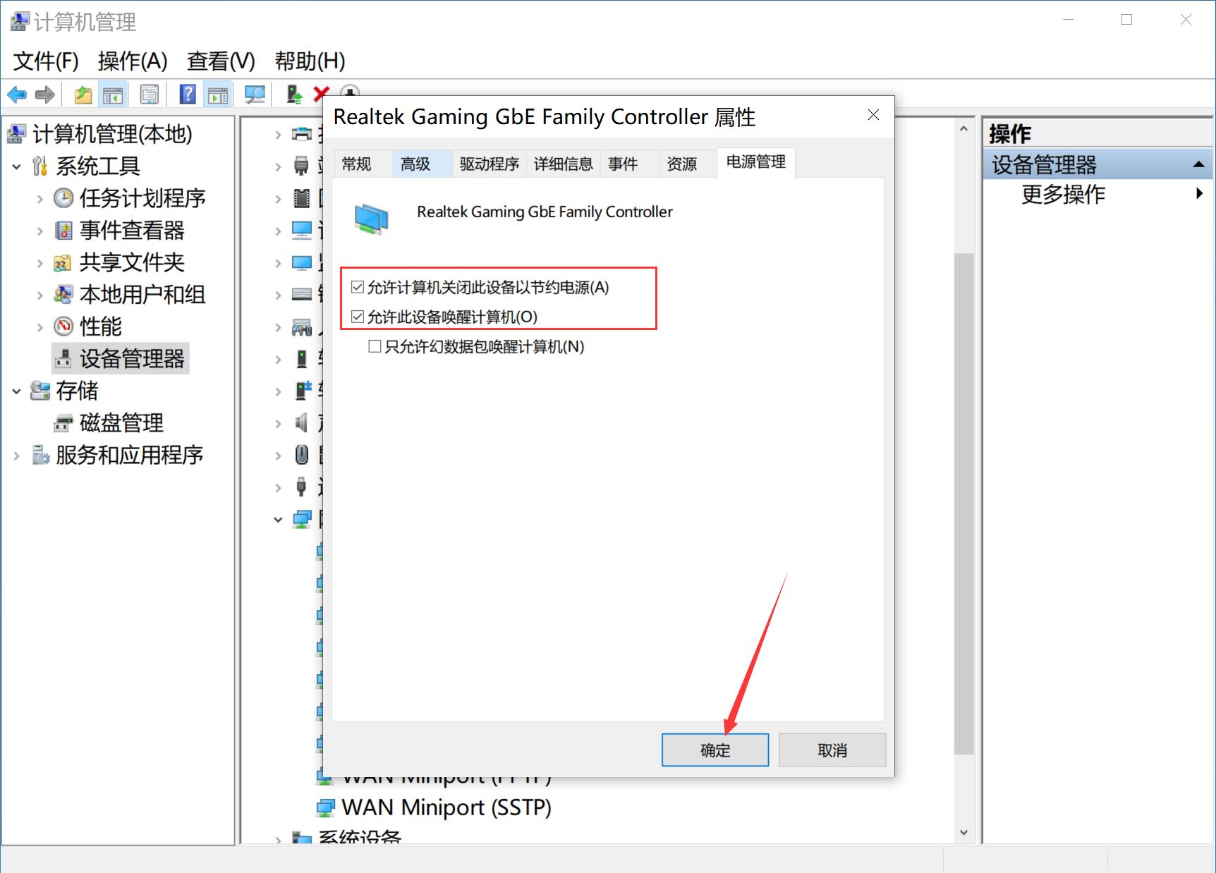This screenshot has width=1216, height=873.
Task: Select WAN Miniport (SSTP) in device list
Action: (446, 807)
